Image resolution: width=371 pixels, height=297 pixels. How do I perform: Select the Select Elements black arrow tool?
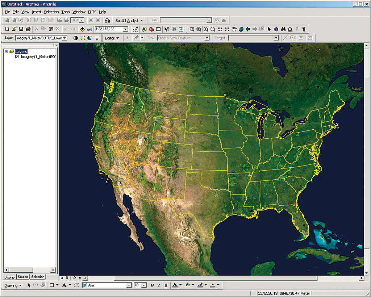pos(269,29)
